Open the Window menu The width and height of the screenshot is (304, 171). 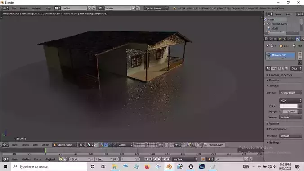[x=36, y=9]
